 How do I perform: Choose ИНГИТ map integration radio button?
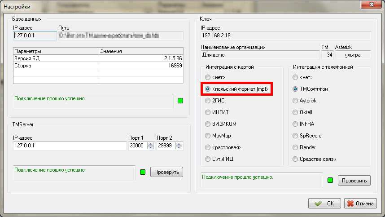tap(208, 112)
